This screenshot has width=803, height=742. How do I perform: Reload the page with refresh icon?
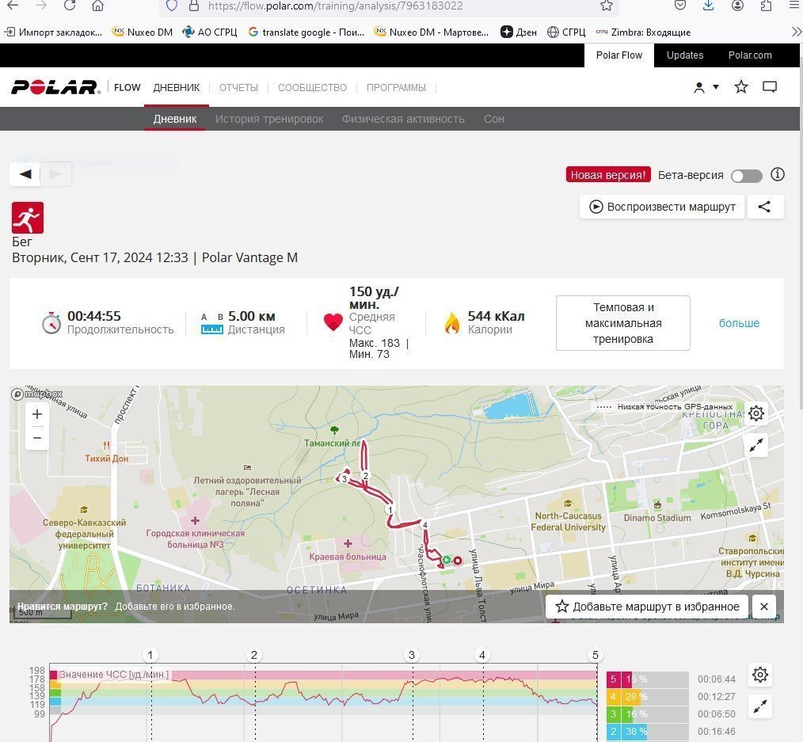70,6
